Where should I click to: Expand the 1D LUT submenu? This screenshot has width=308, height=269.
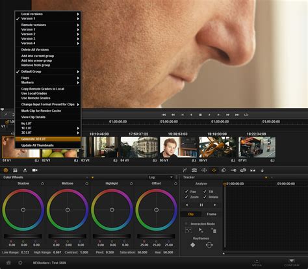[48, 128]
